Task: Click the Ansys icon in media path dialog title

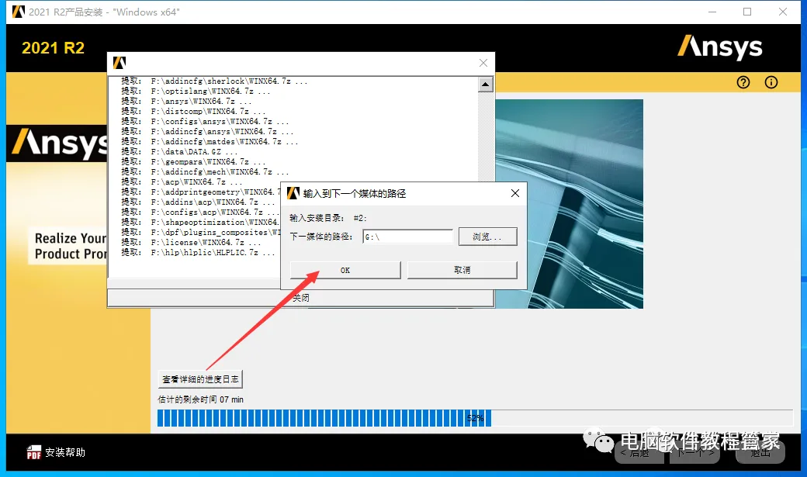Action: click(293, 193)
